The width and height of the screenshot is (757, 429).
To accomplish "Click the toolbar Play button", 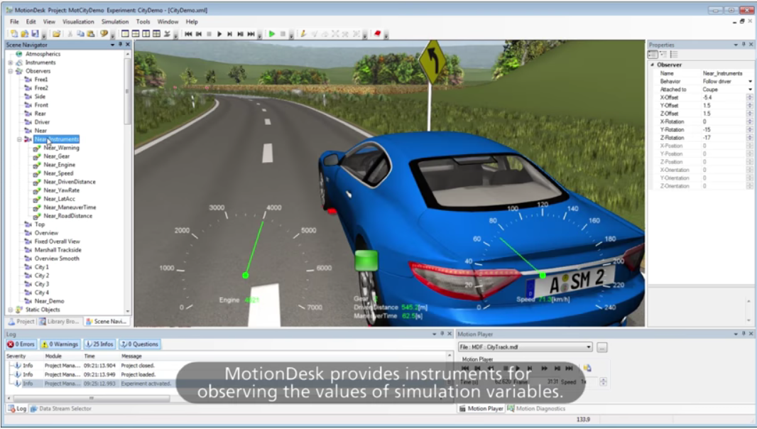I will point(219,34).
